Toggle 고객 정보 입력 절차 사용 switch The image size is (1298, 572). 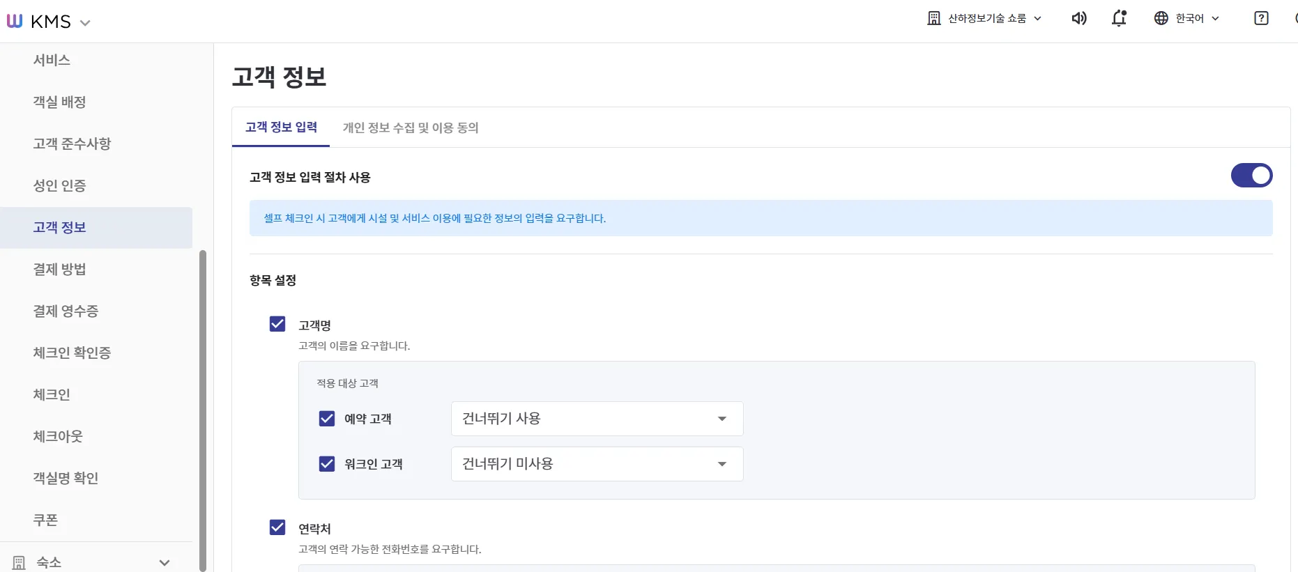click(x=1251, y=176)
